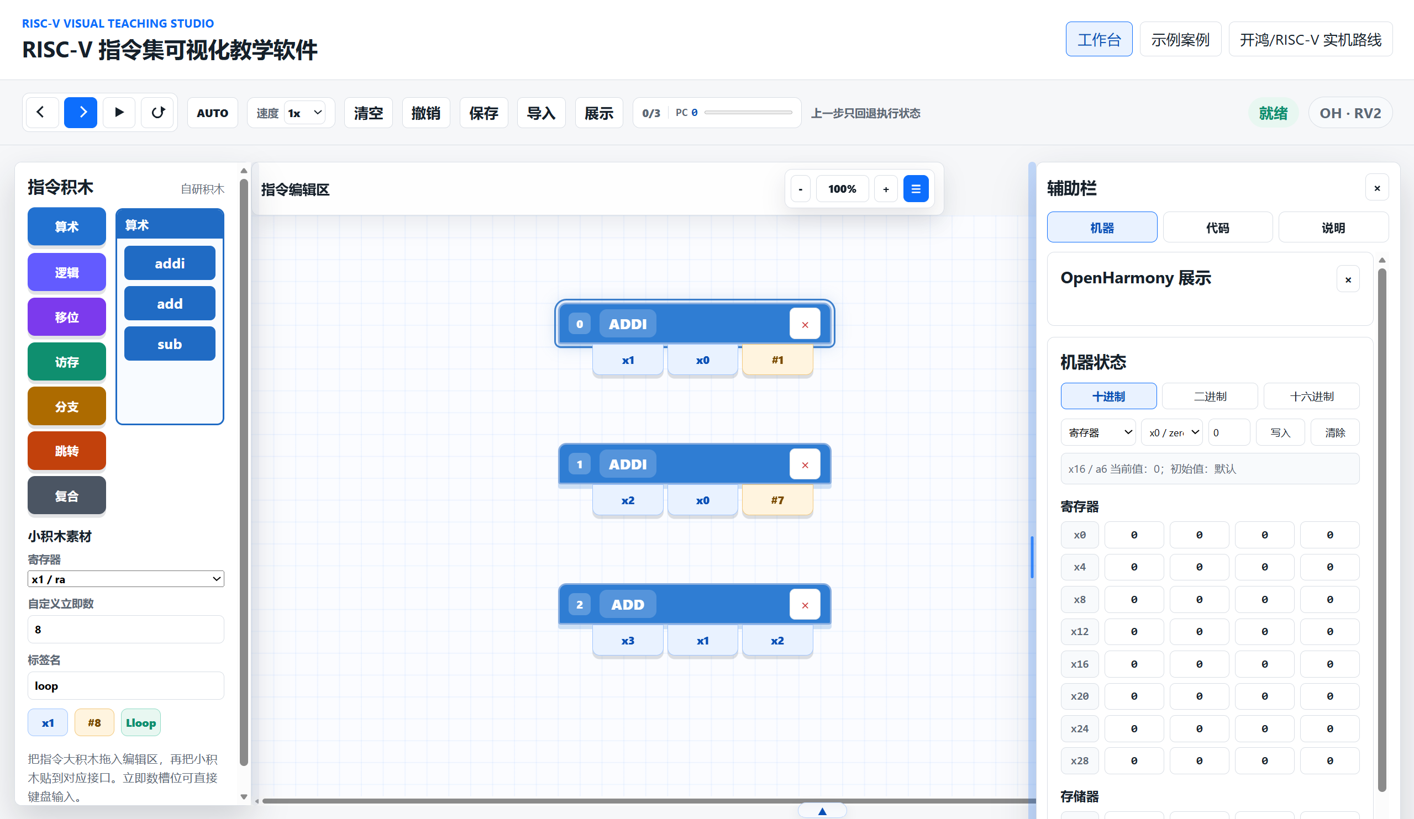Close the OpenHarmony 展示 card
The image size is (1414, 819).
tap(1348, 279)
